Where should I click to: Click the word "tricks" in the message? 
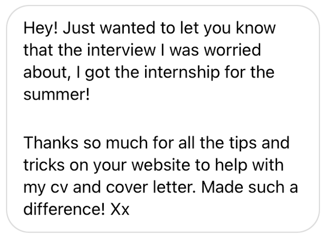(x=44, y=165)
